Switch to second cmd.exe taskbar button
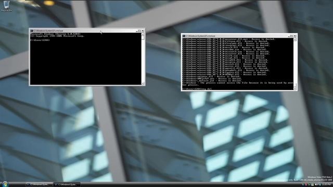 click(x=67, y=185)
